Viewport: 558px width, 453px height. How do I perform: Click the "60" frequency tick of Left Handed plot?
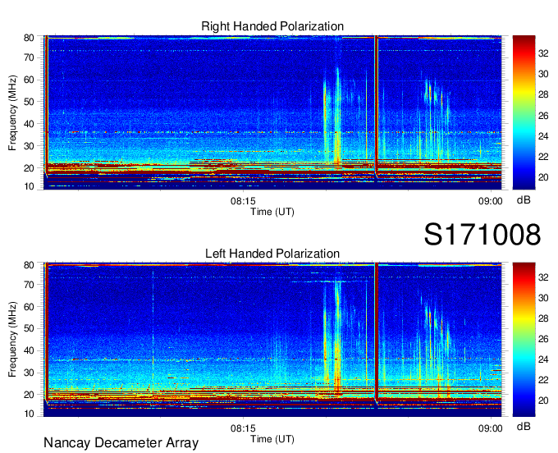(29, 307)
